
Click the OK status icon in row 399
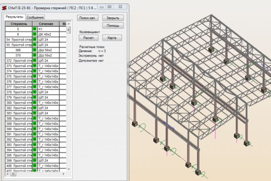(x=35, y=160)
